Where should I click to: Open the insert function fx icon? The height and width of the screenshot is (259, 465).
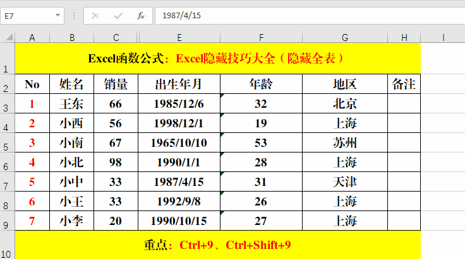pos(140,16)
